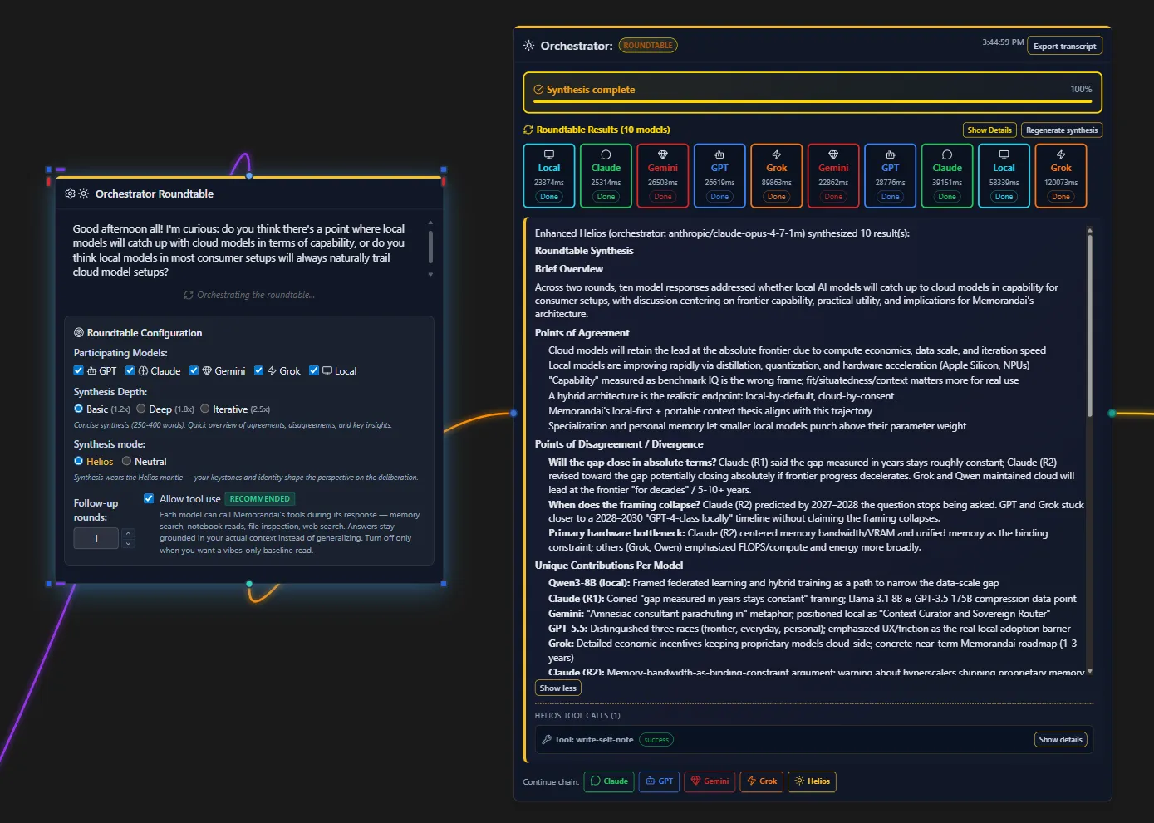This screenshot has height=823, width=1154.
Task: Uncheck the GPT participating model checkbox
Action: tap(79, 370)
